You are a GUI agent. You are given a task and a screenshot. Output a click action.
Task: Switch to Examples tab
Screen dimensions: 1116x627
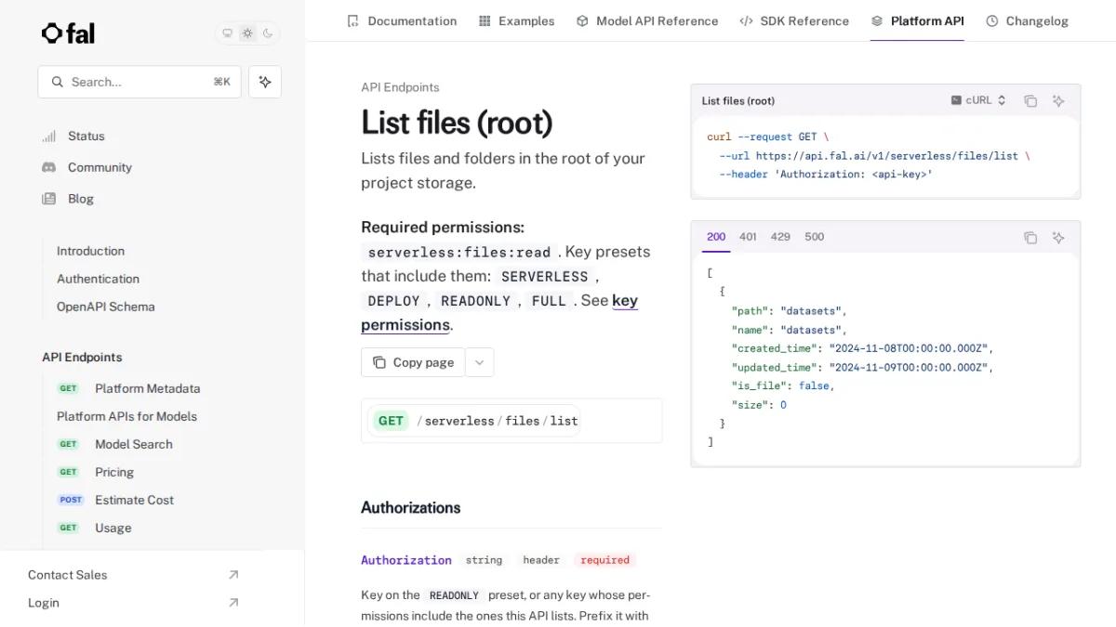tap(516, 20)
